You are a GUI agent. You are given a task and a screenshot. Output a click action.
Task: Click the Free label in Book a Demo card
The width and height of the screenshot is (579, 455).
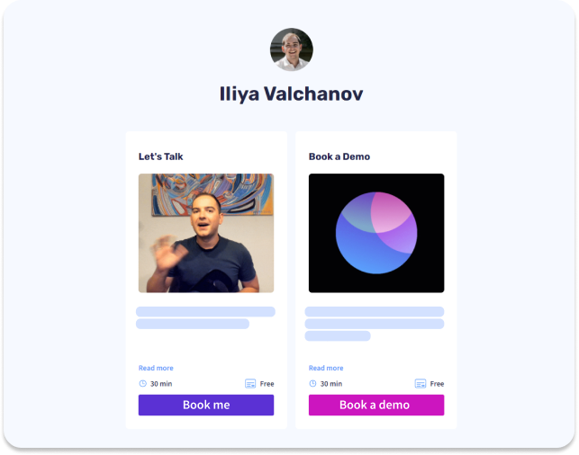coord(437,384)
